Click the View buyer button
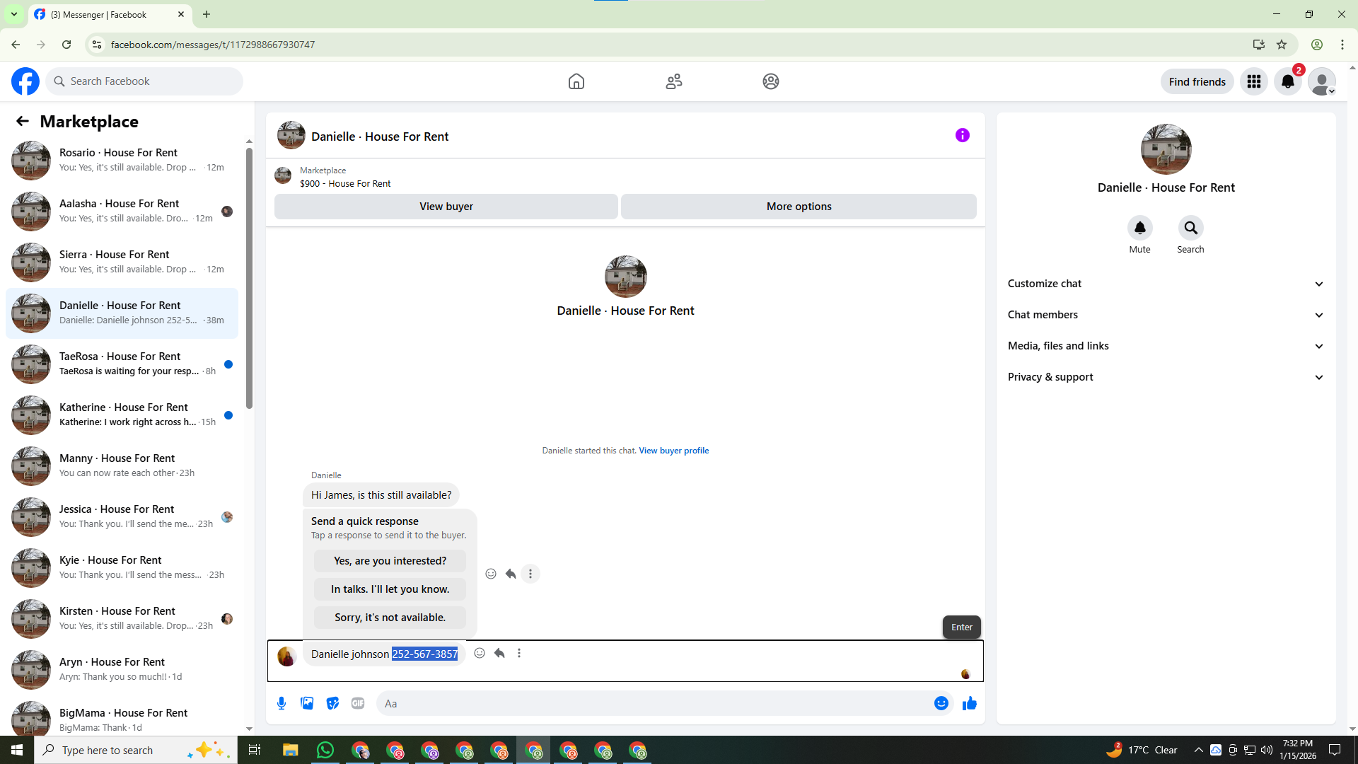 point(446,207)
